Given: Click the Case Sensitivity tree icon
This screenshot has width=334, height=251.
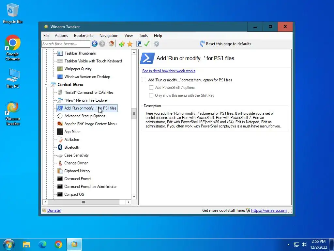Looking at the screenshot, I should pos(60,155).
